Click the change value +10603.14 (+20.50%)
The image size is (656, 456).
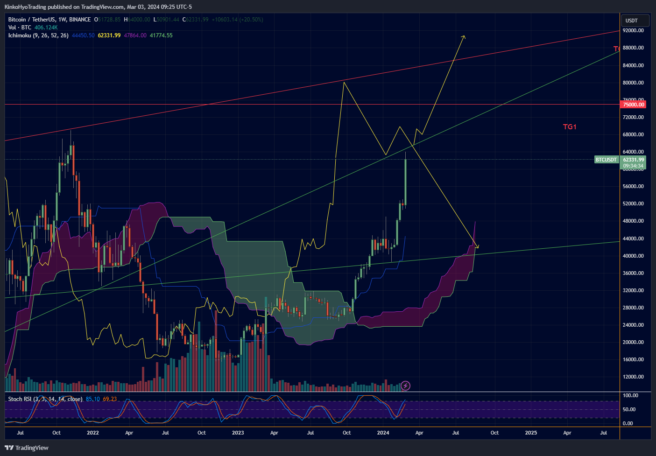tap(237, 20)
